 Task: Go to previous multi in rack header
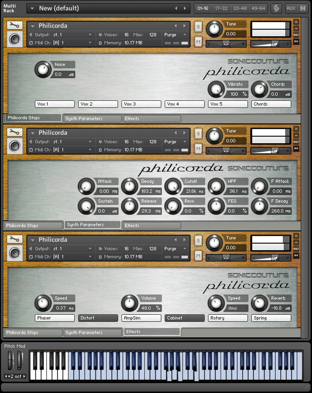point(176,8)
